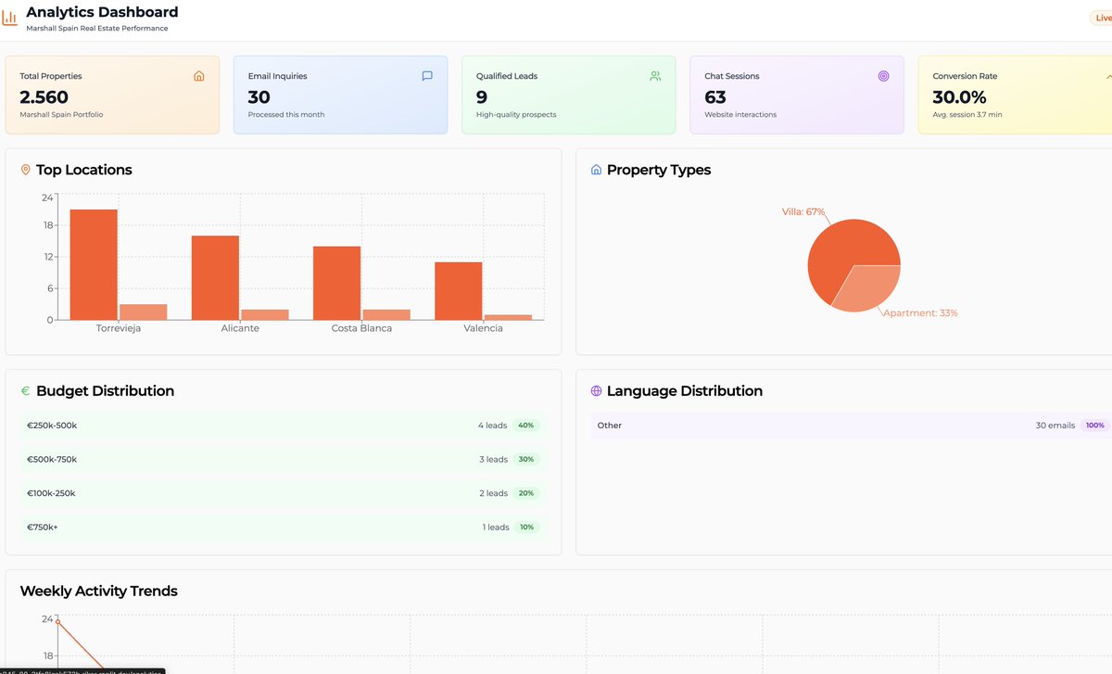This screenshot has height=674, width=1112.
Task: Click the 100% badge on the Other emails row
Action: (1094, 425)
